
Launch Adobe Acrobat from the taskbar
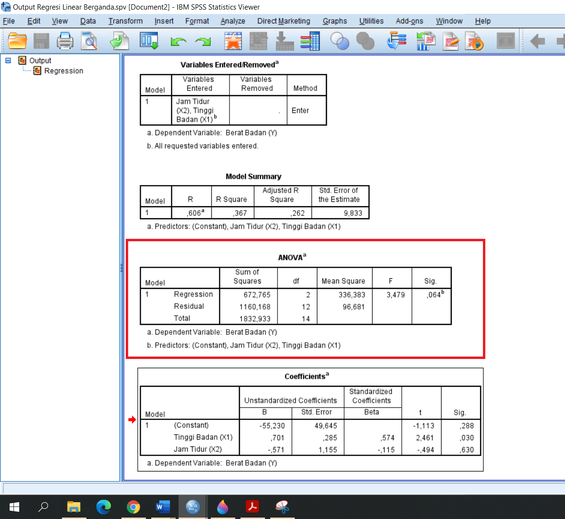coord(252,507)
